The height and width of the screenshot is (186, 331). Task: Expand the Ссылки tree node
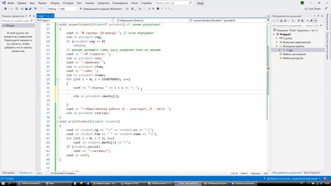[x=277, y=38]
